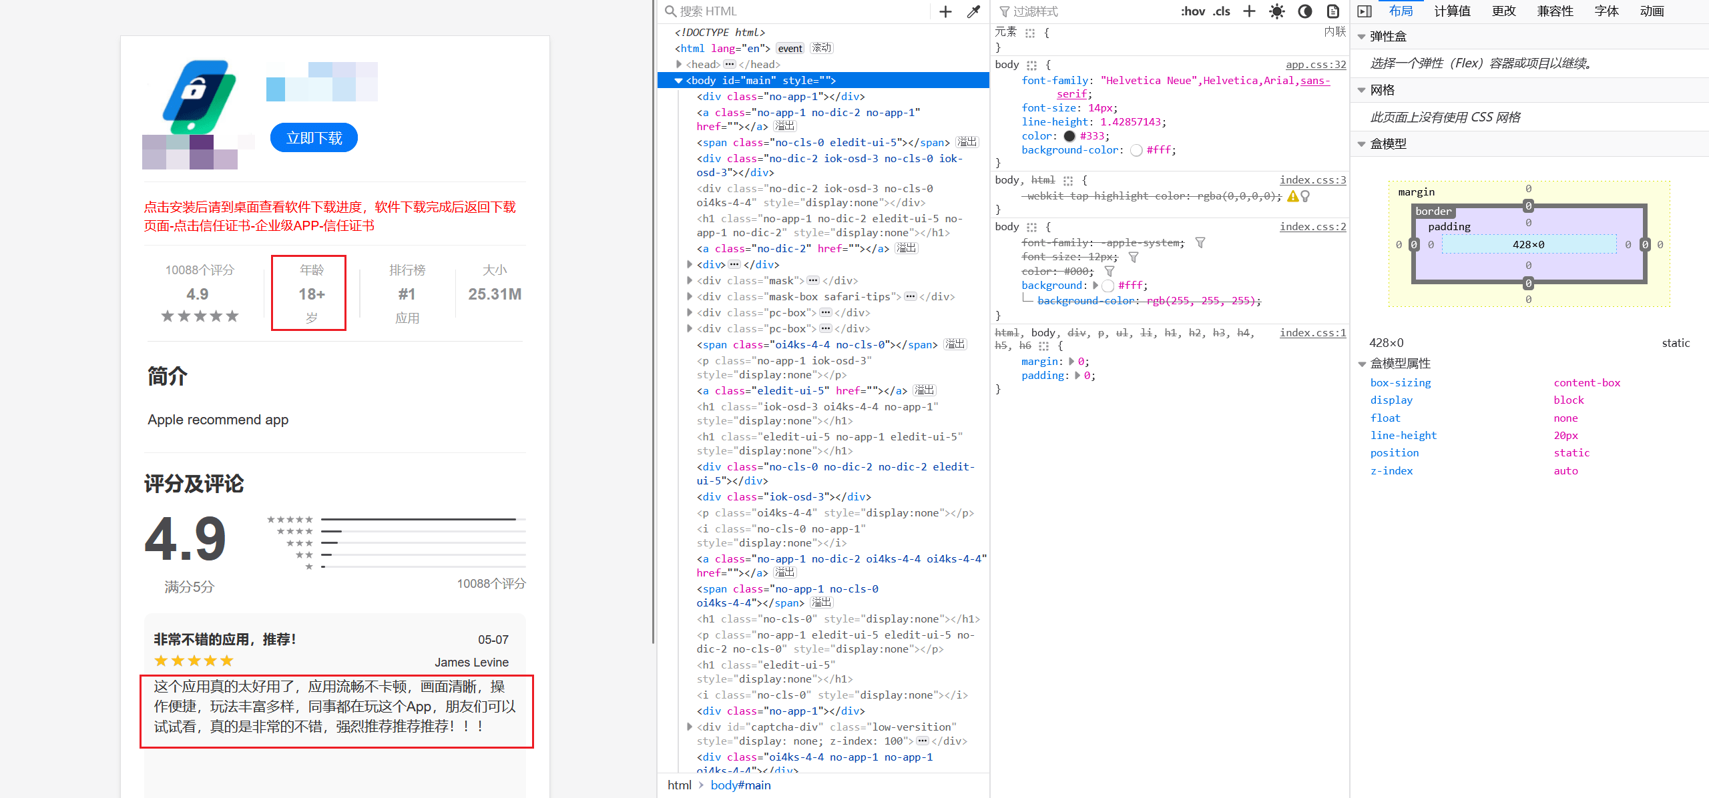Toggle print media simulation page icon
Viewport: 1709px width, 798px height.
(x=1332, y=11)
